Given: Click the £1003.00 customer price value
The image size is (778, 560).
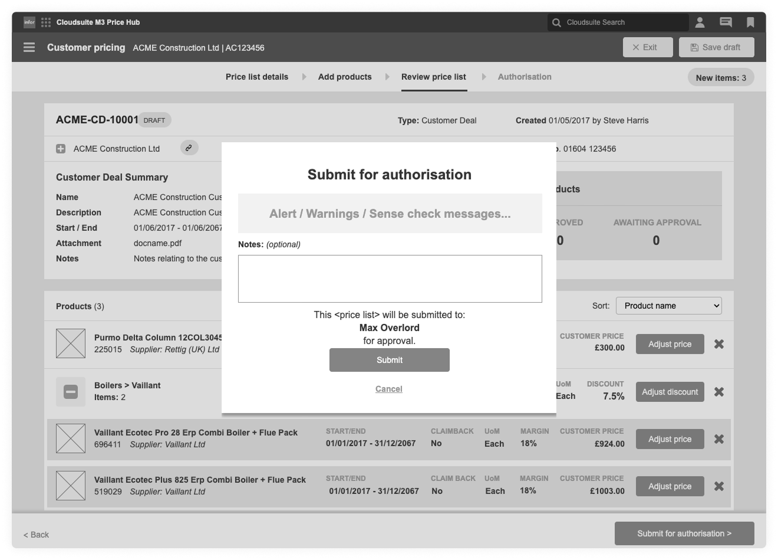Looking at the screenshot, I should [x=607, y=491].
